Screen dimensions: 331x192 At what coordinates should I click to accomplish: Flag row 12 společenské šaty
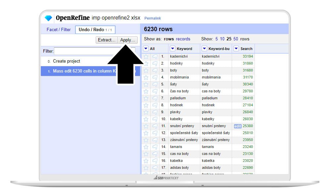point(155,133)
